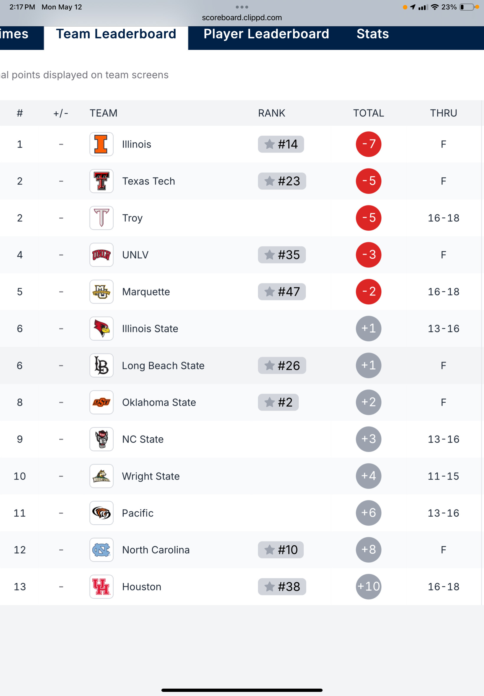484x696 pixels.
Task: Tap the Illinois State redbird logo
Action: pyautogui.click(x=101, y=329)
